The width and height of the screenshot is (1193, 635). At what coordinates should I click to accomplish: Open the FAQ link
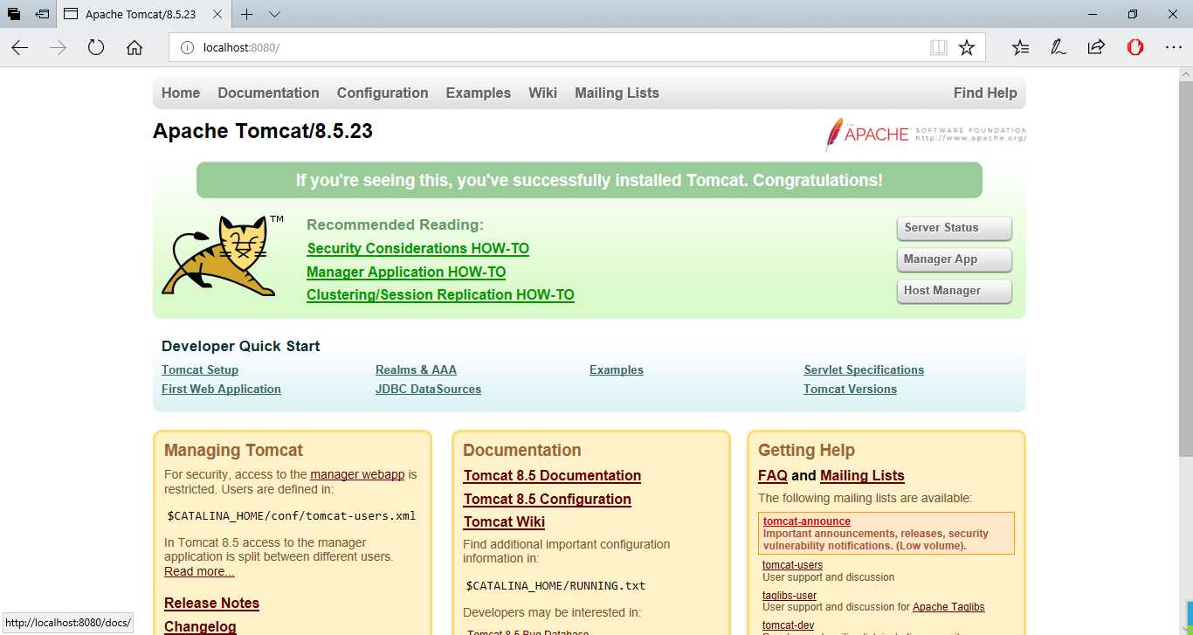click(773, 475)
